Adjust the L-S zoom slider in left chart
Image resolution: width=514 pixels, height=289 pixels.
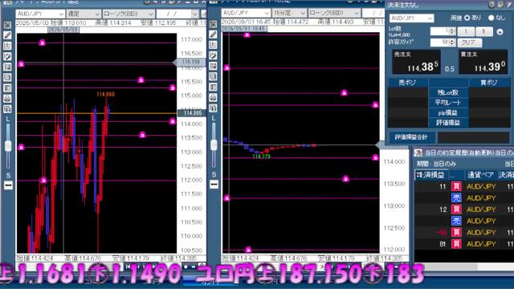coord(8,146)
